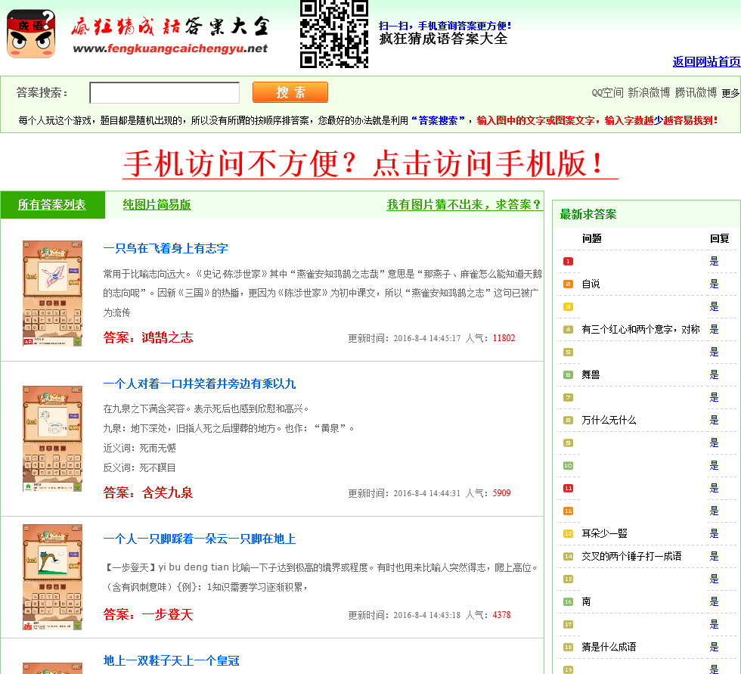Click the answer text 答案：鸿鹄之志
The width and height of the screenshot is (741, 674).
click(x=148, y=337)
